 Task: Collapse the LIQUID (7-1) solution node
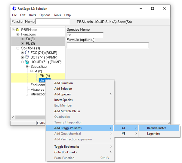[22, 62]
